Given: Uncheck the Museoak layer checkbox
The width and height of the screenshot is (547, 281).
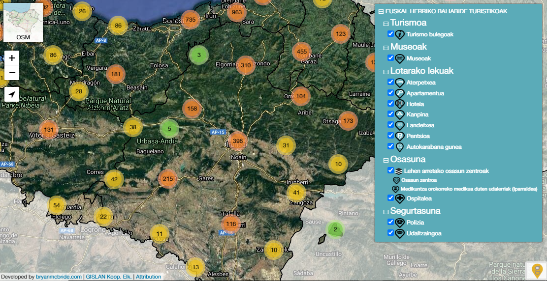Looking at the screenshot, I should point(390,58).
